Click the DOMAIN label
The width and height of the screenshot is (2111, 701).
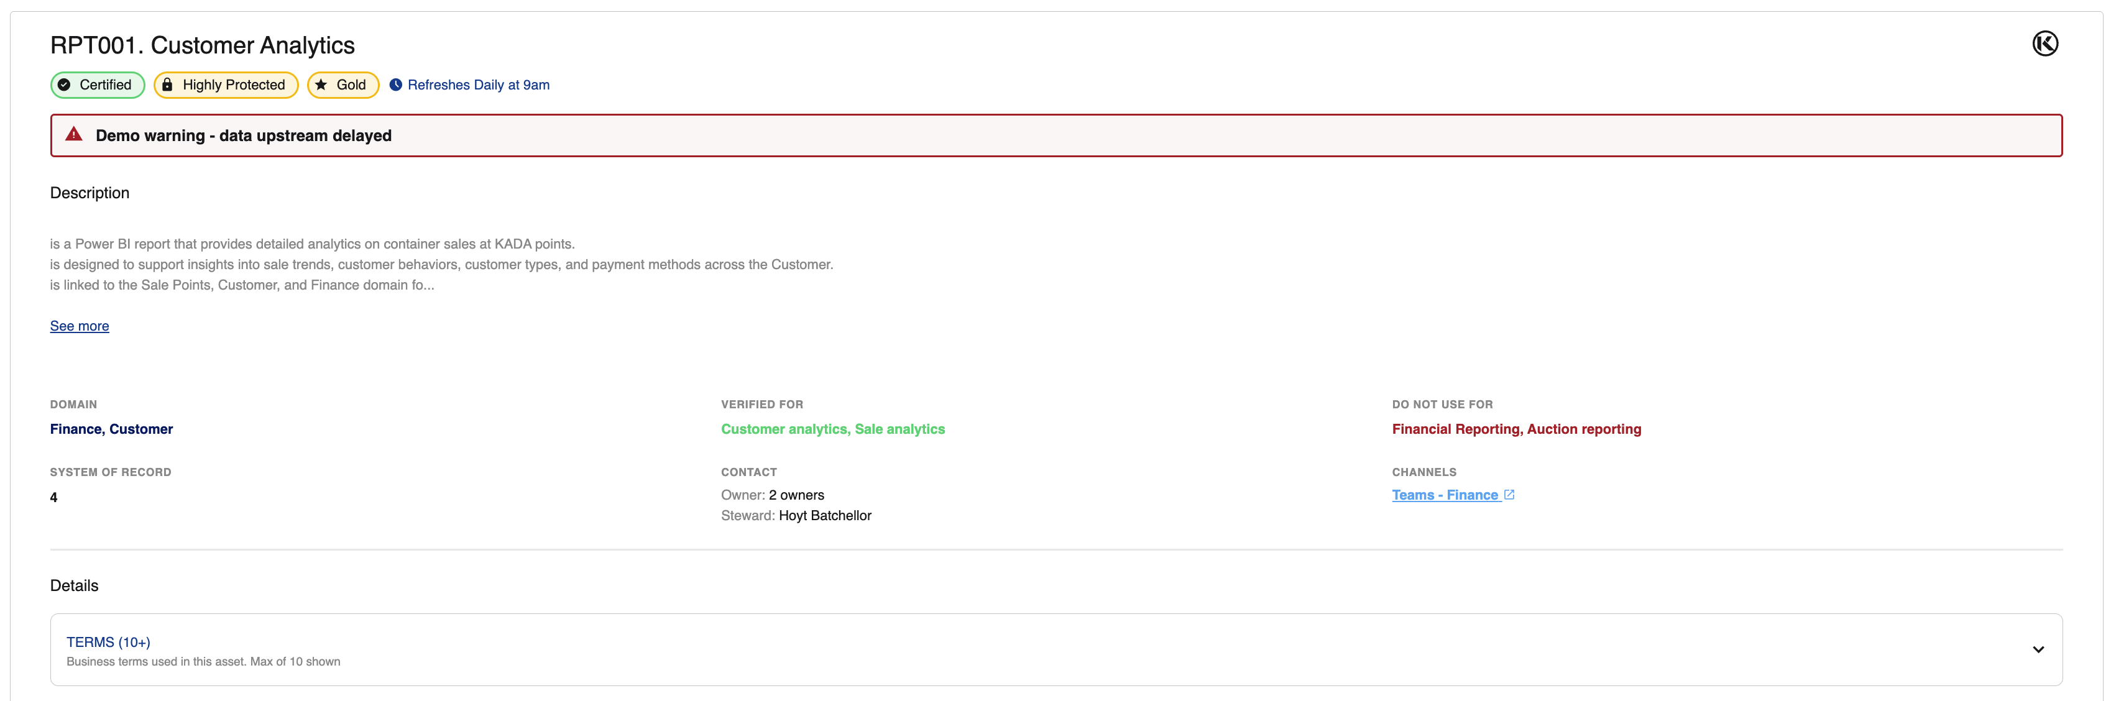74,405
